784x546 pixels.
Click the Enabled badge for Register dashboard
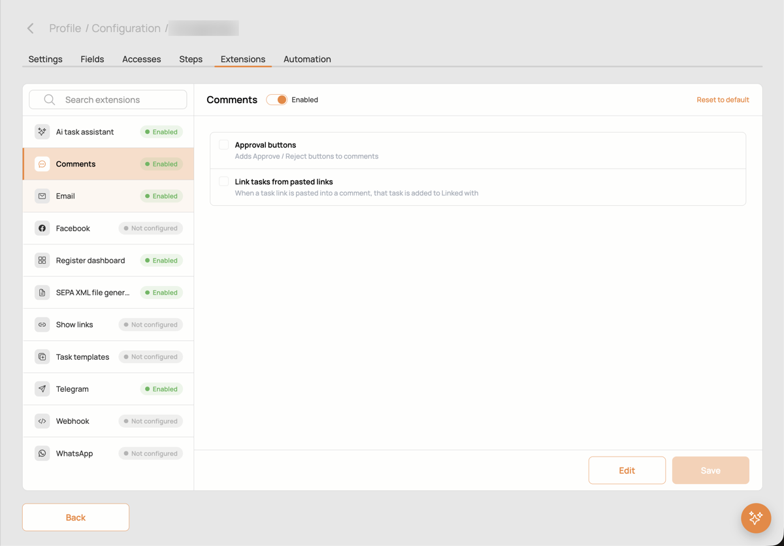[x=161, y=260]
